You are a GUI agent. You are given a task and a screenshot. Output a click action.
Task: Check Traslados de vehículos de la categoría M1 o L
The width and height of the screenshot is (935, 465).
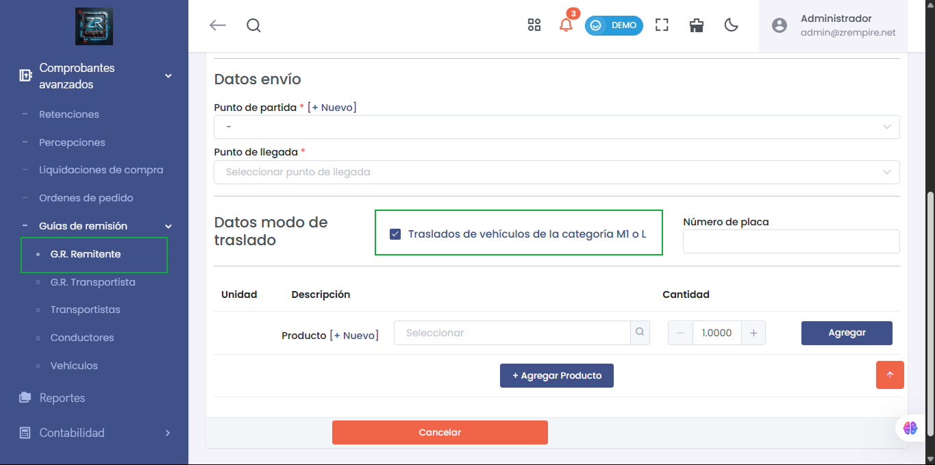395,234
